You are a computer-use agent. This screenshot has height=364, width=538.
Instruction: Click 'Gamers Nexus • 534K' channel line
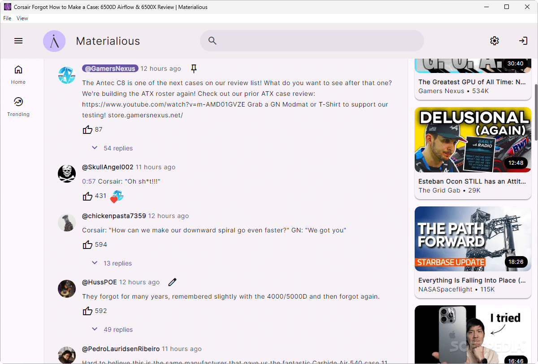point(453,91)
